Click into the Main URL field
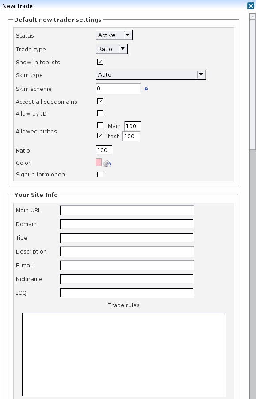The height and width of the screenshot is (399, 256). (126, 211)
